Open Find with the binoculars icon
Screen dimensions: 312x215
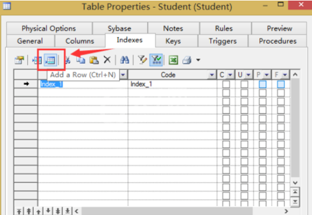(x=124, y=60)
